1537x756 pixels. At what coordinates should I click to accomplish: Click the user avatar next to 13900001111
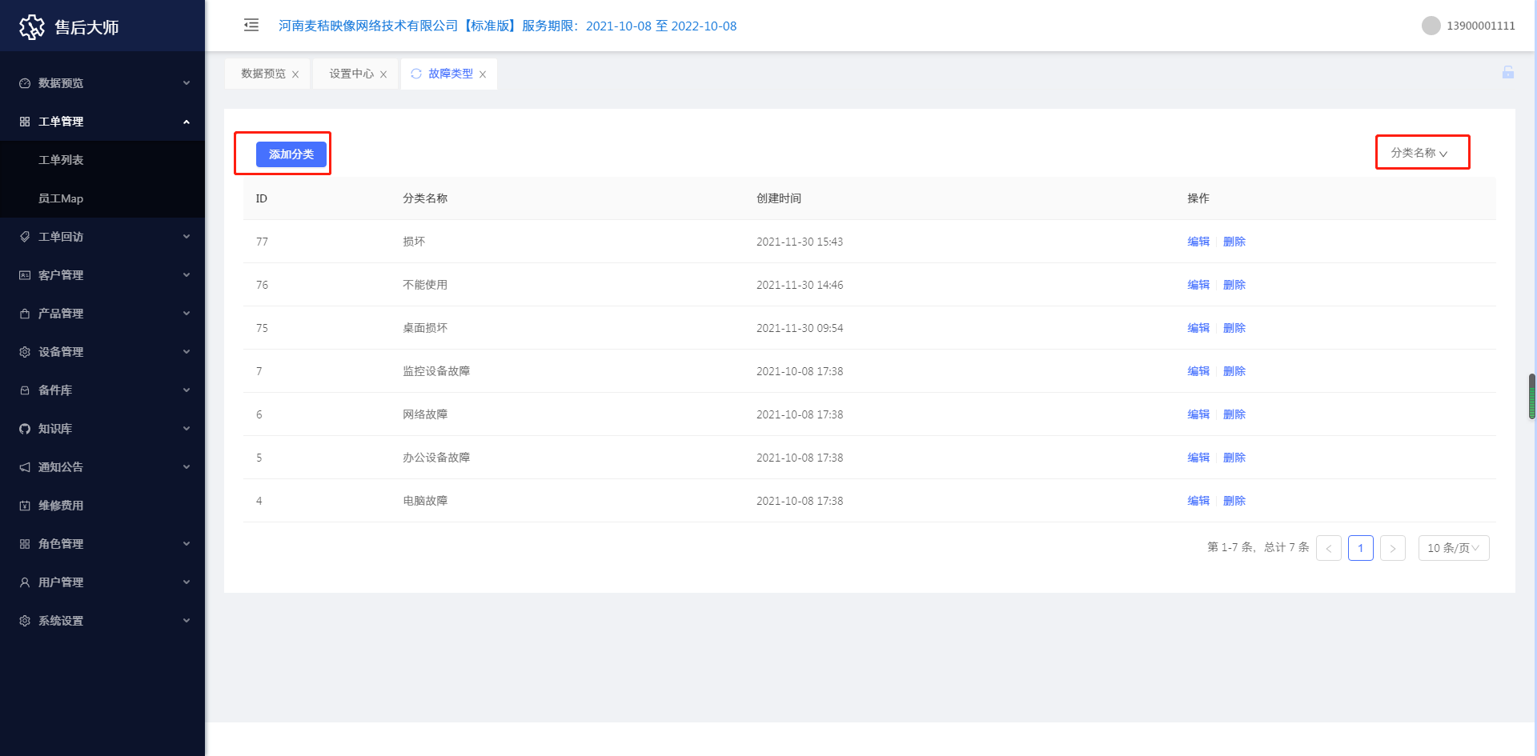click(1431, 26)
